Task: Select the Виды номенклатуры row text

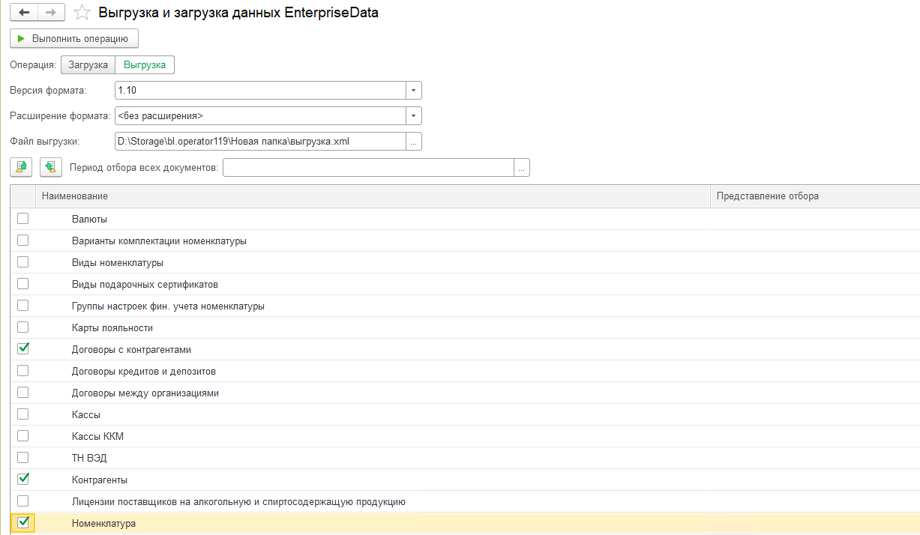Action: pyautogui.click(x=118, y=263)
